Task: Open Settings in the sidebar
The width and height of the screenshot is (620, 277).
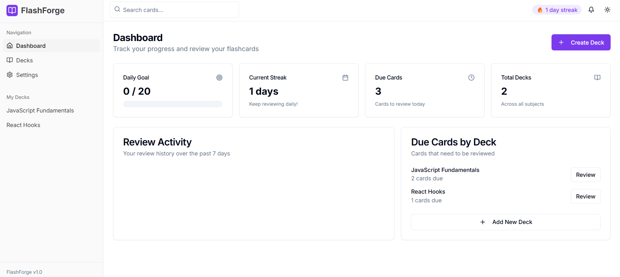Action: click(x=27, y=75)
